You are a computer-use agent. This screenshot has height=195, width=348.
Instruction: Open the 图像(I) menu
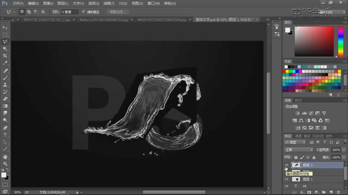coord(48,4)
